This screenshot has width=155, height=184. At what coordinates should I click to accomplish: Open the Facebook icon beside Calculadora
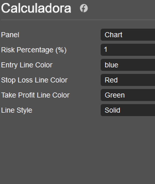click(x=84, y=8)
